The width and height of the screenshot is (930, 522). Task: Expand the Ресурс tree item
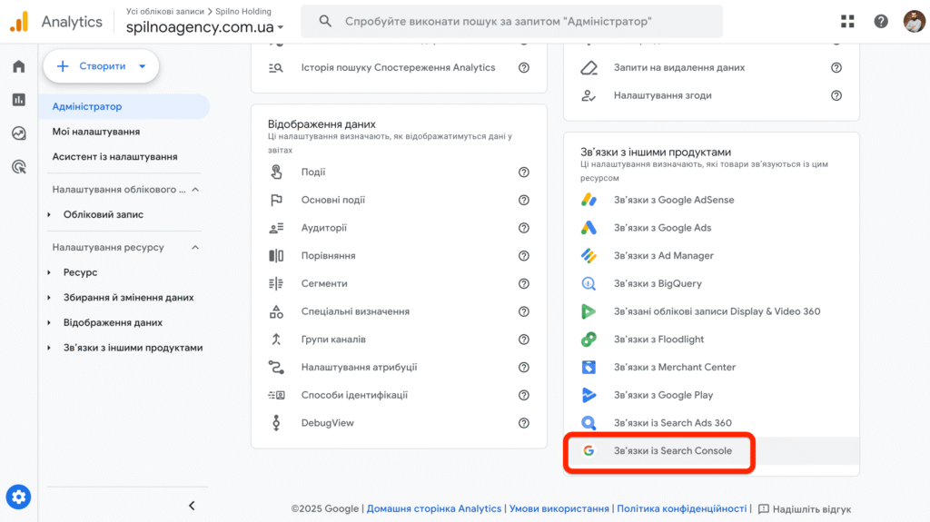[x=49, y=272]
